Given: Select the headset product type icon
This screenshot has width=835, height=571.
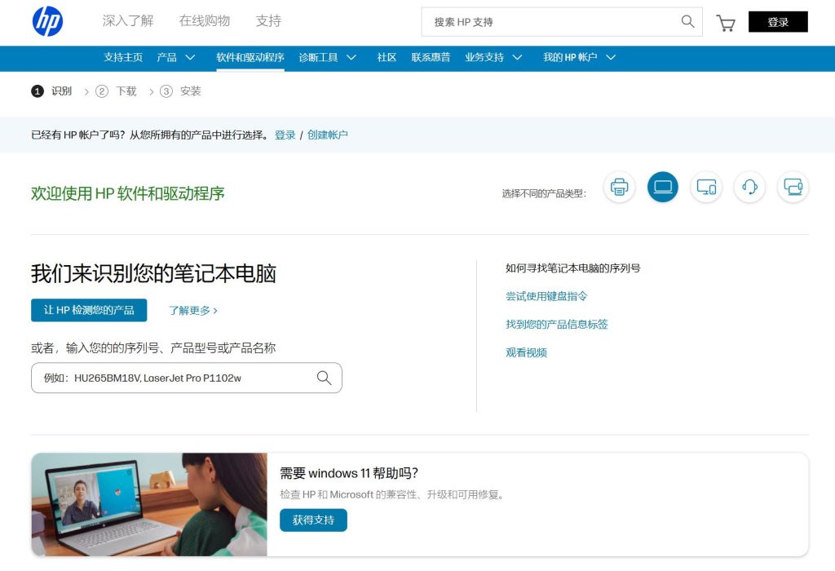Looking at the screenshot, I should pos(750,187).
